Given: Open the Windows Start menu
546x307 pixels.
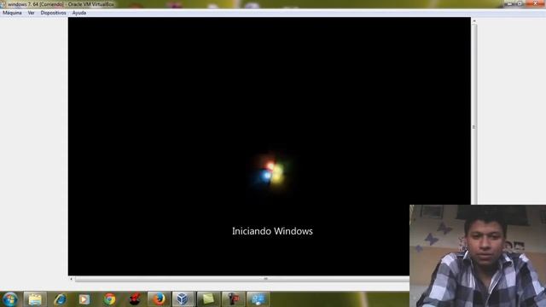Looking at the screenshot, I should coord(10,299).
